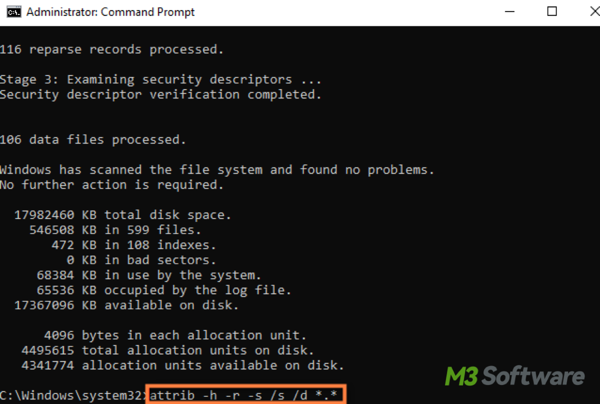Click the '546508 KB in 599 files' line
The image size is (600, 404).
(x=115, y=230)
